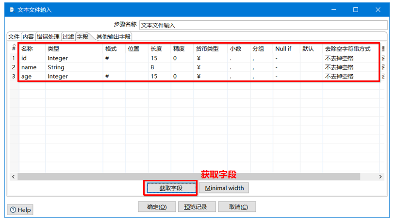Click precision 0 in id row

182,58
